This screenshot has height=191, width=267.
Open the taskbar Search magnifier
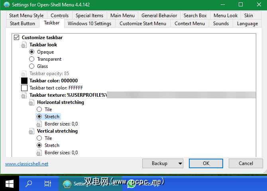click(x=29, y=184)
